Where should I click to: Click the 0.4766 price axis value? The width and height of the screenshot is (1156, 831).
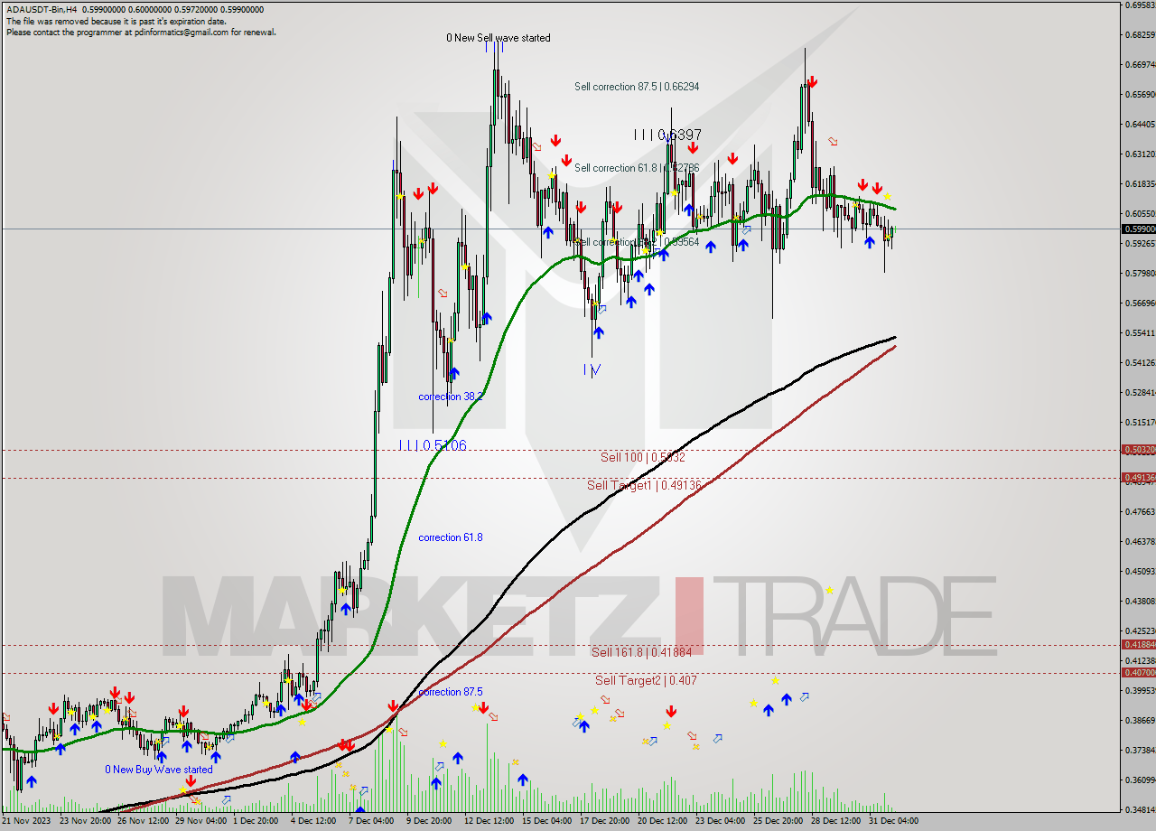pos(1141,511)
